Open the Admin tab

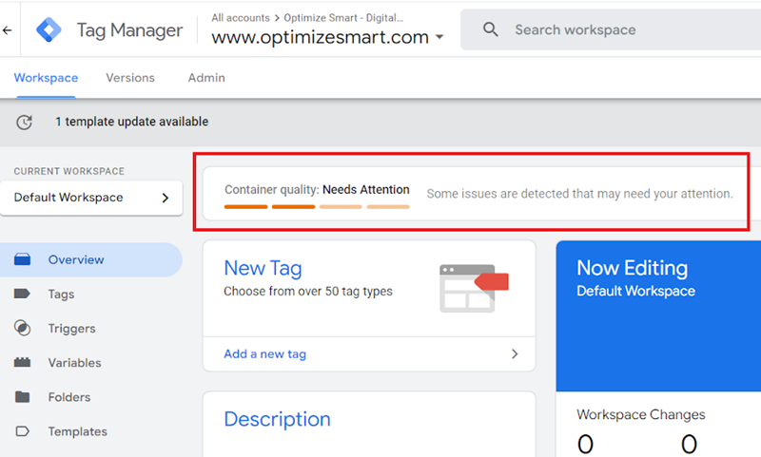tap(206, 78)
